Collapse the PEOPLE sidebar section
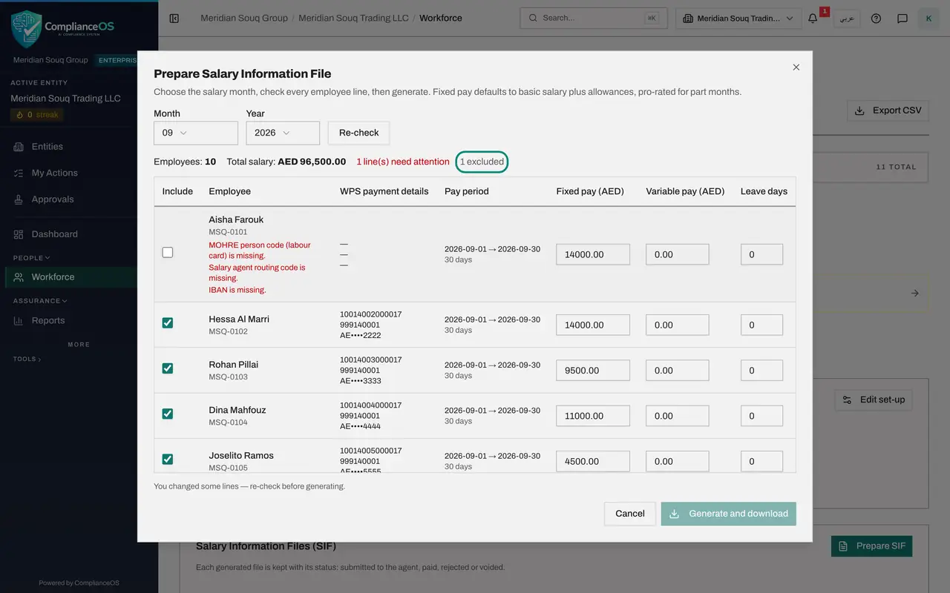The width and height of the screenshot is (950, 593). click(32, 258)
